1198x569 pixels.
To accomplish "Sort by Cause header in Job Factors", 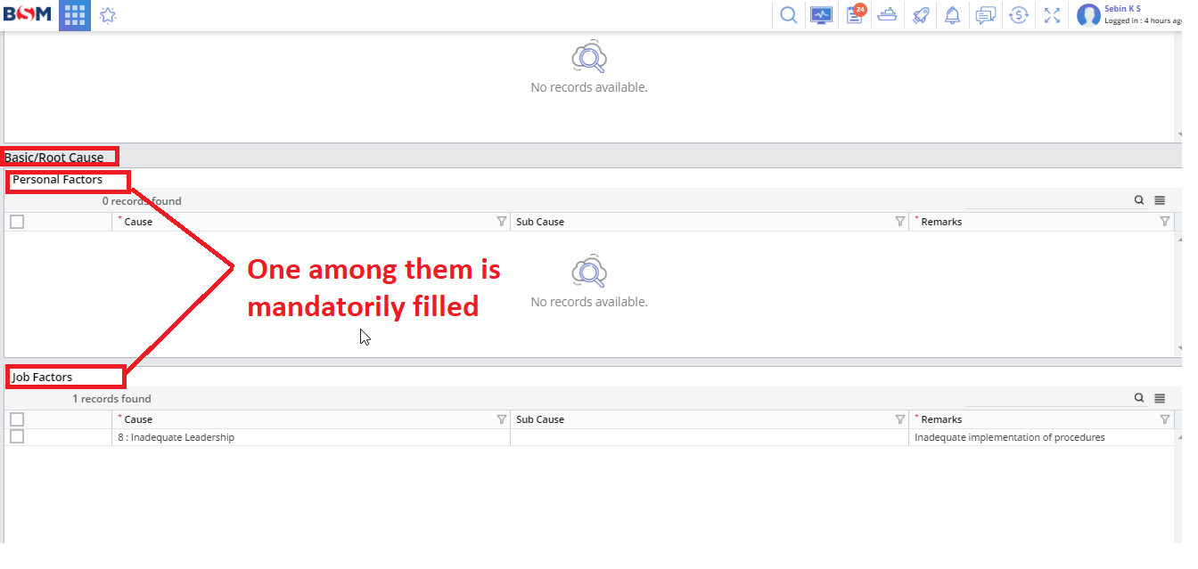I will [x=138, y=419].
